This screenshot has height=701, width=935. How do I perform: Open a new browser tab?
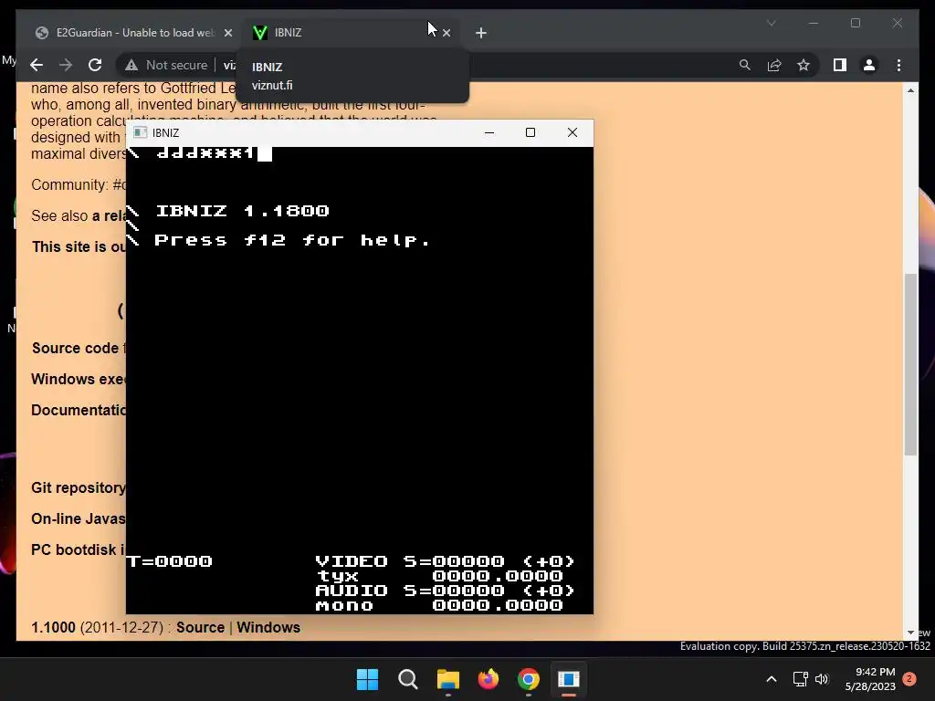point(480,33)
